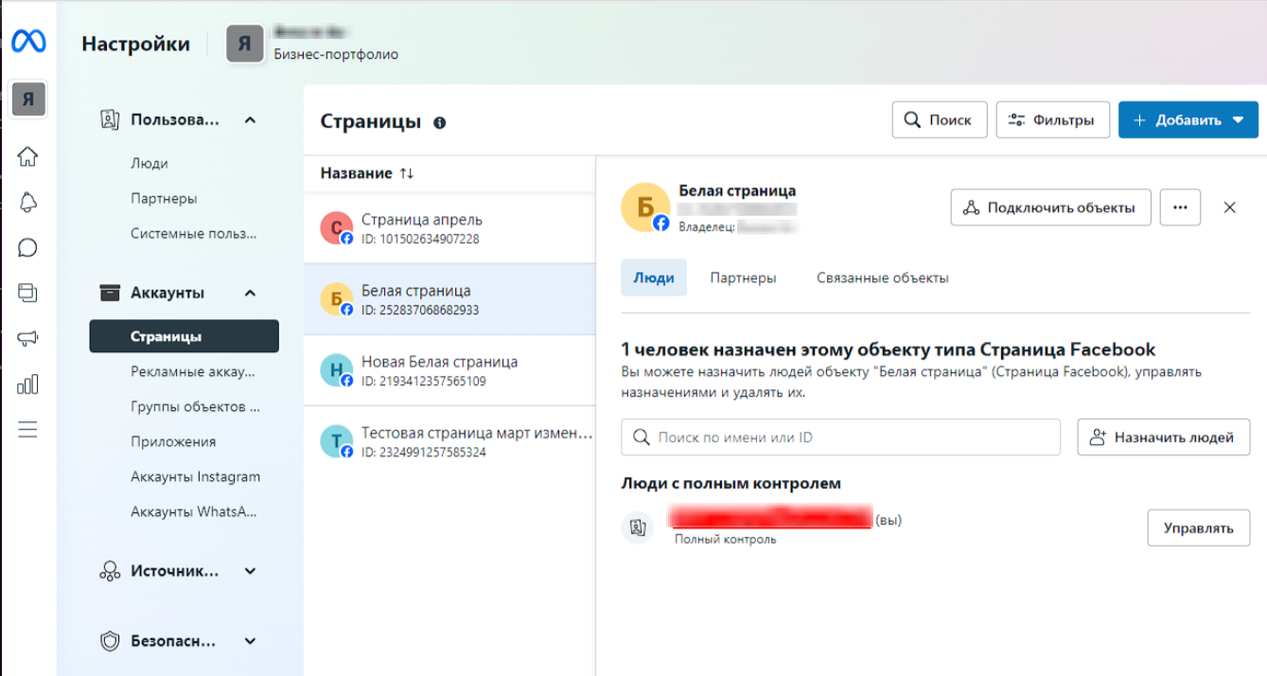Open notifications bell icon
Viewport: 1267px width, 676px height.
click(27, 202)
